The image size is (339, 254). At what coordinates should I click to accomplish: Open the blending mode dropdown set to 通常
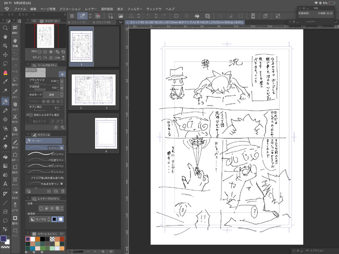tap(53, 95)
